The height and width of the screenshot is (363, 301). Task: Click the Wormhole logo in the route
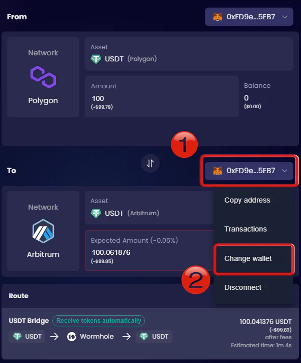point(72,337)
